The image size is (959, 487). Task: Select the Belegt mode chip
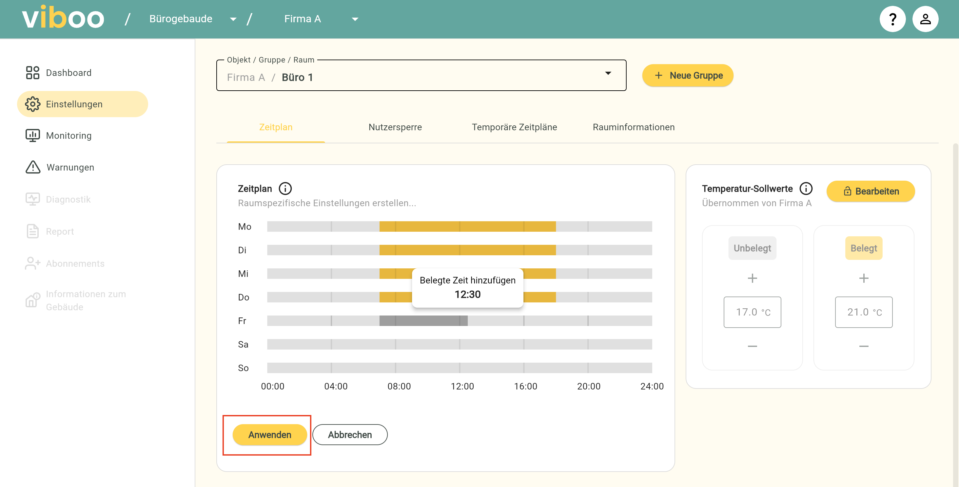[x=863, y=248]
